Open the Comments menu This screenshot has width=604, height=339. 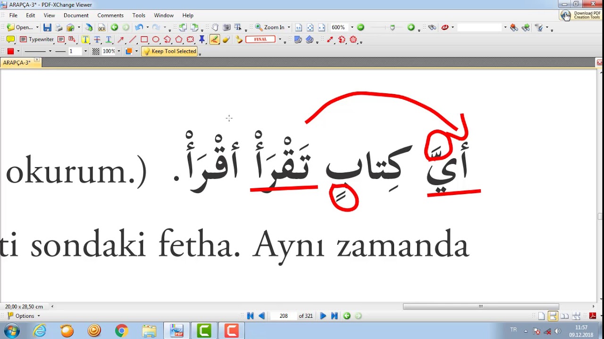point(110,15)
